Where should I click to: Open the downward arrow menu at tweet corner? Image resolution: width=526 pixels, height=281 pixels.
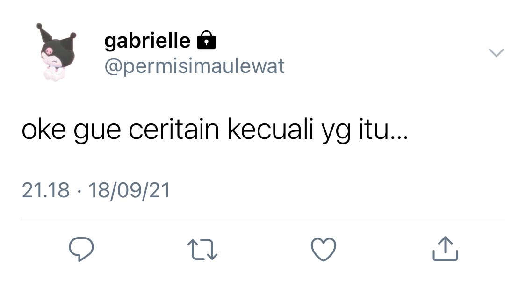click(x=496, y=53)
